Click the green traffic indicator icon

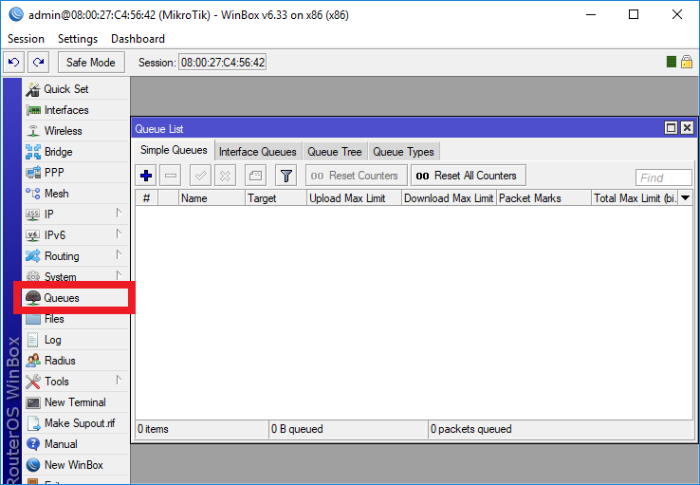671,62
